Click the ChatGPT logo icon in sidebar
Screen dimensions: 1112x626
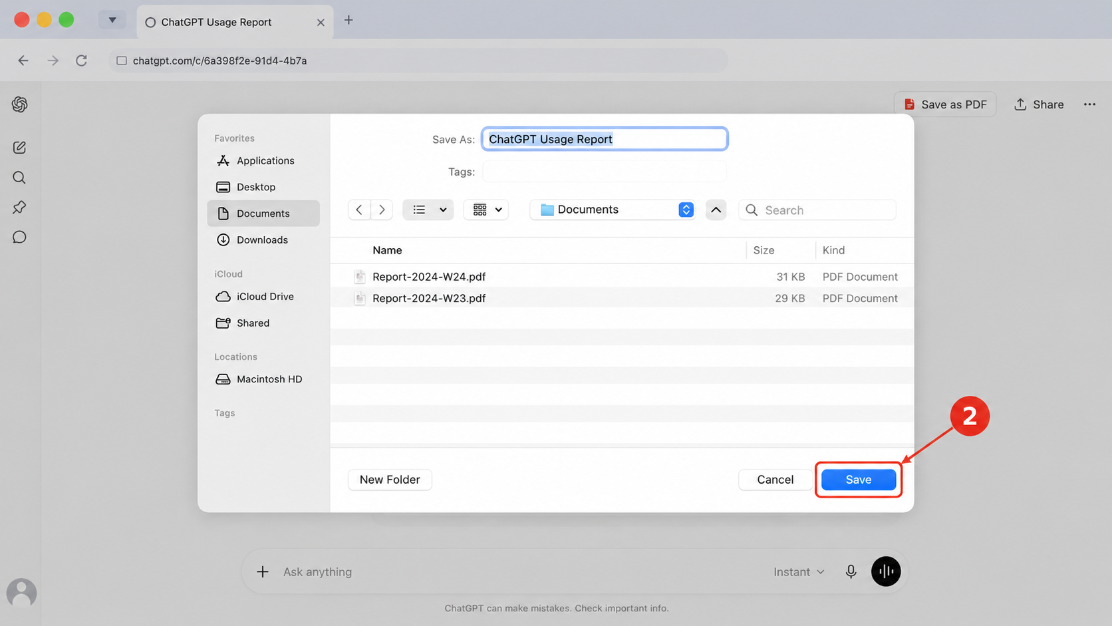pyautogui.click(x=19, y=104)
